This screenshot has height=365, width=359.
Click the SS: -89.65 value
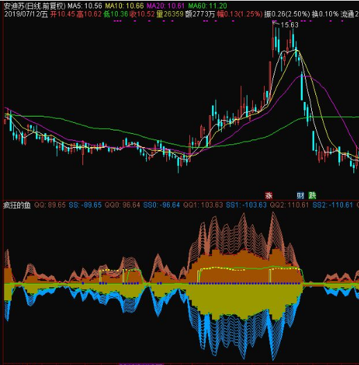(85, 205)
